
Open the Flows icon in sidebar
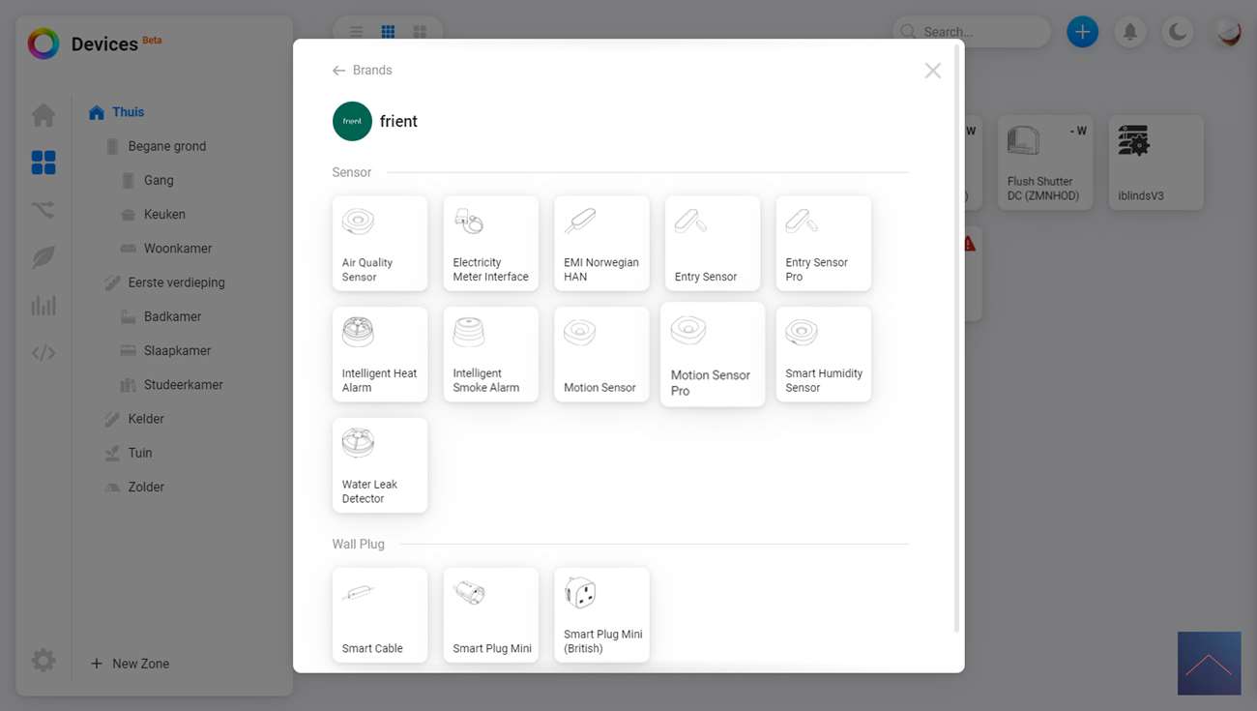tap(44, 210)
